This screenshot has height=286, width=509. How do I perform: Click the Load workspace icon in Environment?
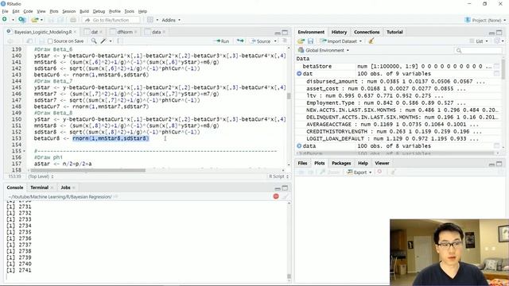pos(301,41)
